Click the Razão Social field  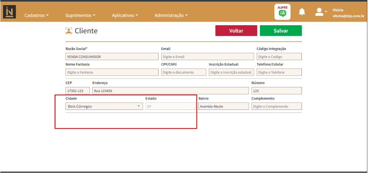(112, 57)
